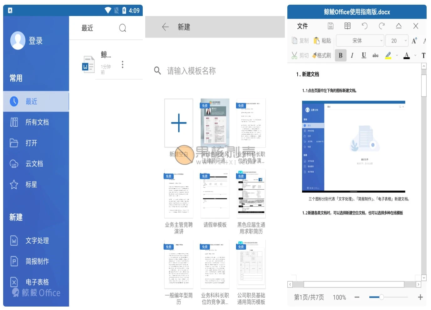
Task: Open the 黑色应届生通用求职简历 template
Action: (x=251, y=194)
